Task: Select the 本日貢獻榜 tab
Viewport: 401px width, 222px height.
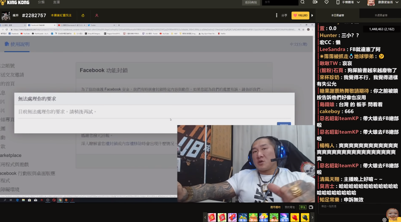Action: (338, 16)
